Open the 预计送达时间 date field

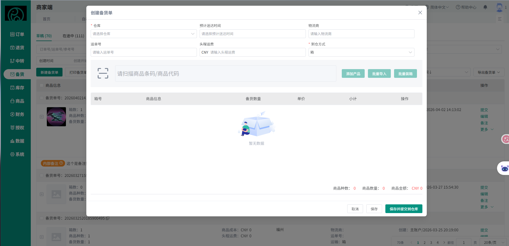tap(252, 34)
